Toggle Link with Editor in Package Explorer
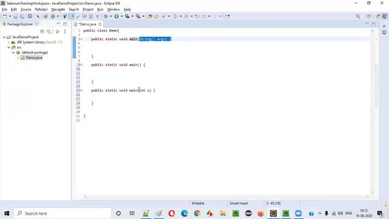This screenshot has height=219, width=389. [49, 32]
